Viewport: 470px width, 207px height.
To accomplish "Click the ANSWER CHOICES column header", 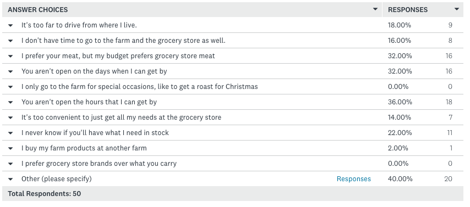I will pyautogui.click(x=38, y=9).
